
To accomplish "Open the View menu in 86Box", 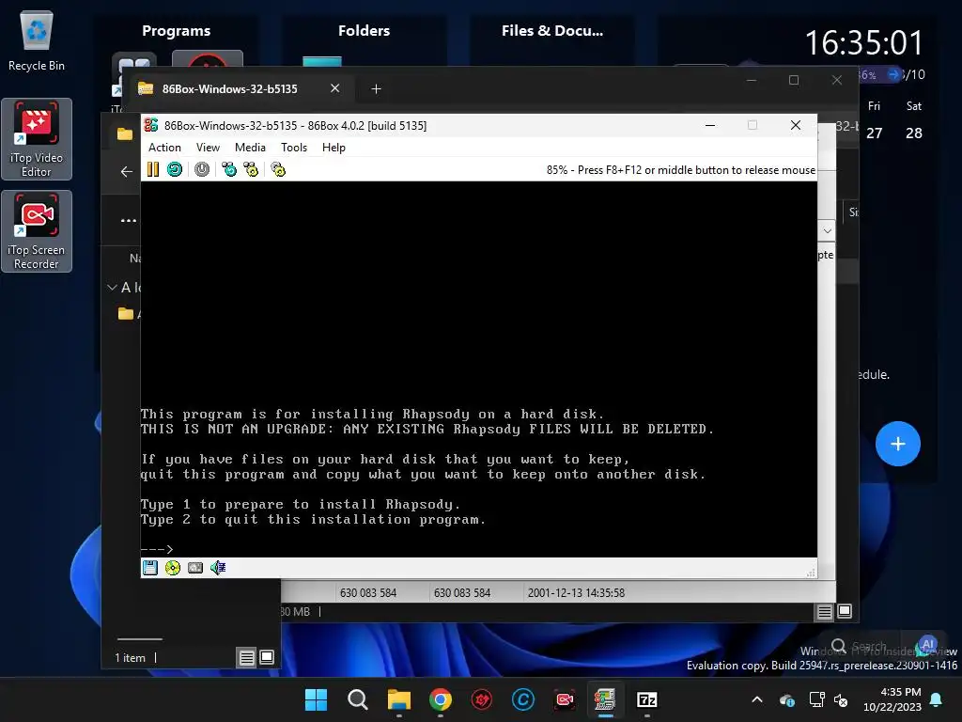I will [x=208, y=148].
